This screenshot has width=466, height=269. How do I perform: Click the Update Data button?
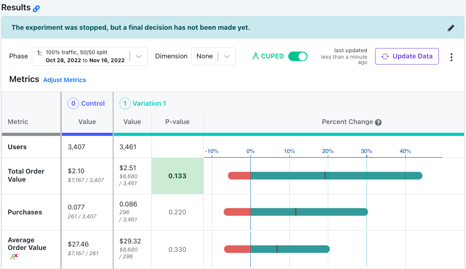pos(407,56)
